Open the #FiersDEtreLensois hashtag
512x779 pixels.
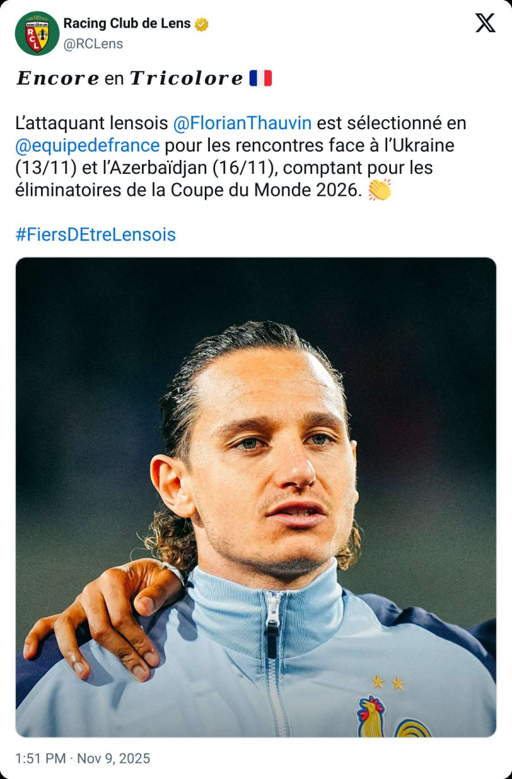pyautogui.click(x=95, y=235)
